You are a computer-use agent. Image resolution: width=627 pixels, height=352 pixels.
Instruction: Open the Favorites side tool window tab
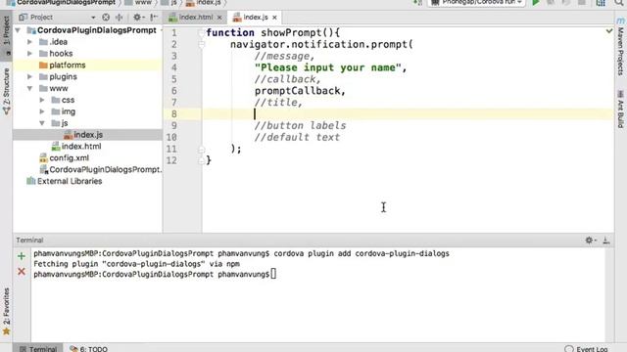point(7,311)
